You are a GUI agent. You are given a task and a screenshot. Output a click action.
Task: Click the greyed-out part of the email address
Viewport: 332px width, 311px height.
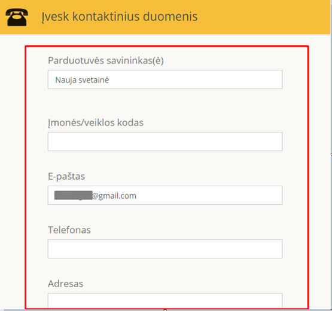tap(73, 195)
